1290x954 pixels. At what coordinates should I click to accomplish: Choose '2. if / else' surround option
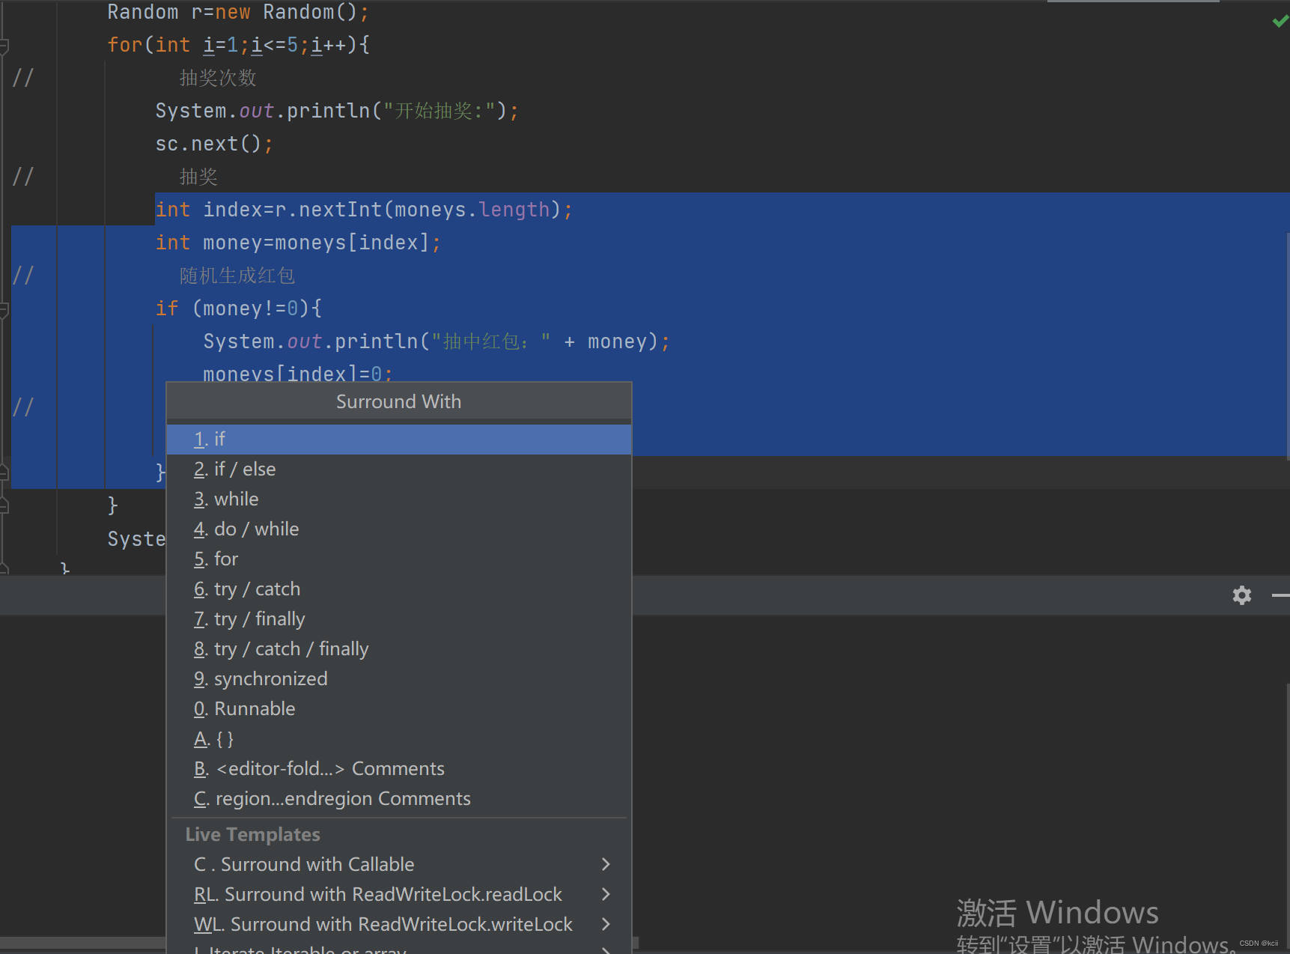tap(398, 469)
